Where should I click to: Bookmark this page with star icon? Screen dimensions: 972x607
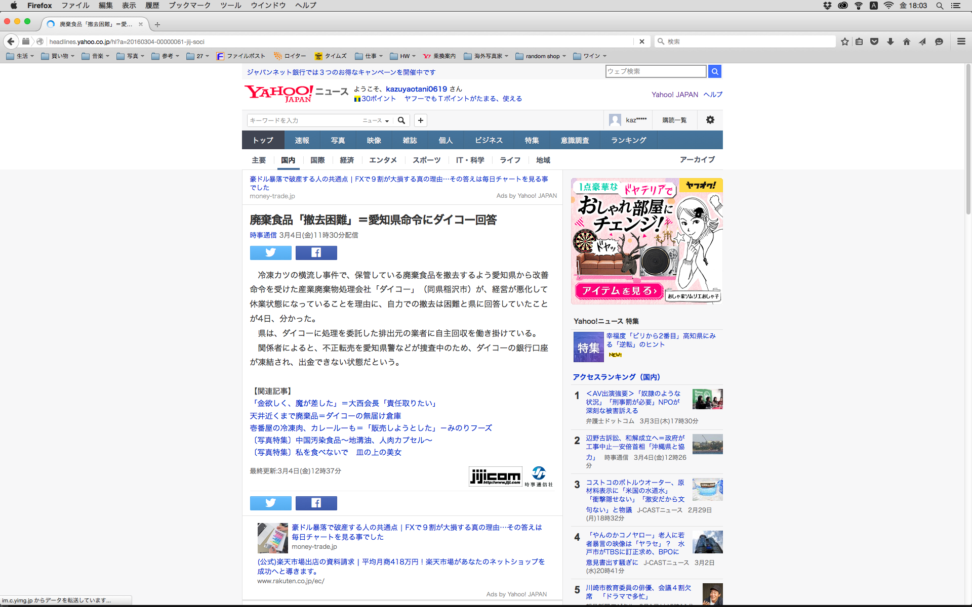844,41
